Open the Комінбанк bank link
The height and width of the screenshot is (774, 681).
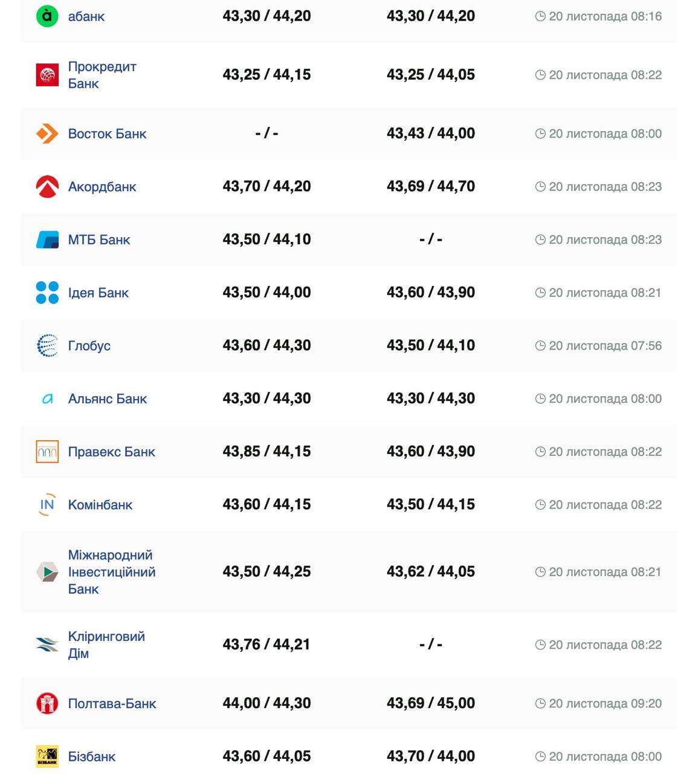pos(100,505)
